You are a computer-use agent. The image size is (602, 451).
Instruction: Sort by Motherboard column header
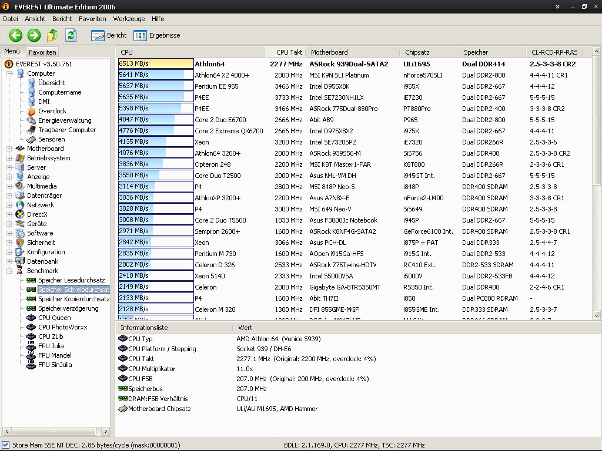(353, 52)
